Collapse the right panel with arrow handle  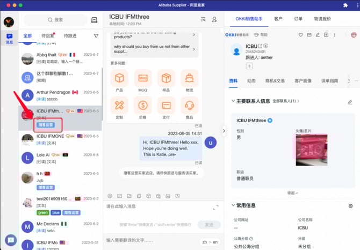point(224,131)
